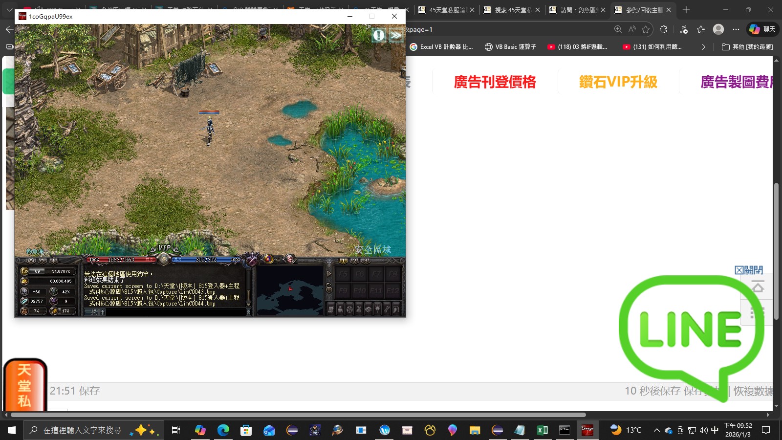Select quick-slot page 2 in game
This screenshot has height=440, width=782.
click(355, 261)
